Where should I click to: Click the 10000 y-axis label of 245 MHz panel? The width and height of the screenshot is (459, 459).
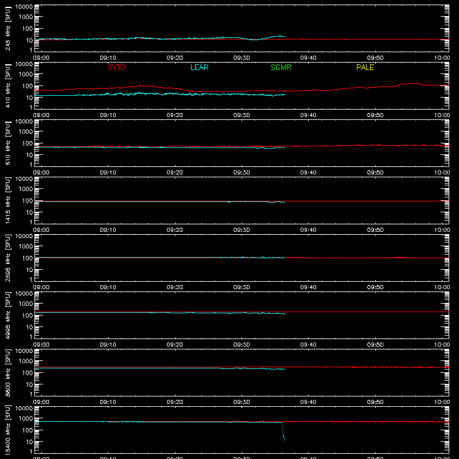click(x=24, y=7)
